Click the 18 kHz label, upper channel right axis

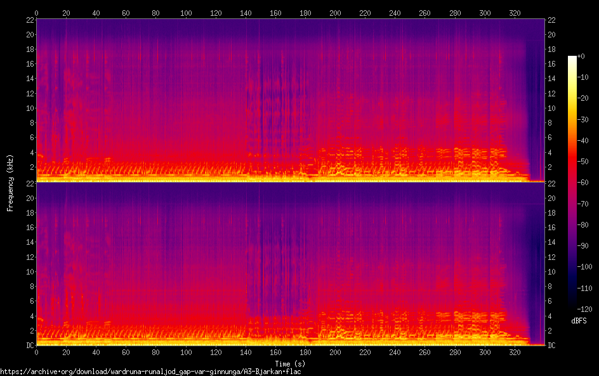551,49
